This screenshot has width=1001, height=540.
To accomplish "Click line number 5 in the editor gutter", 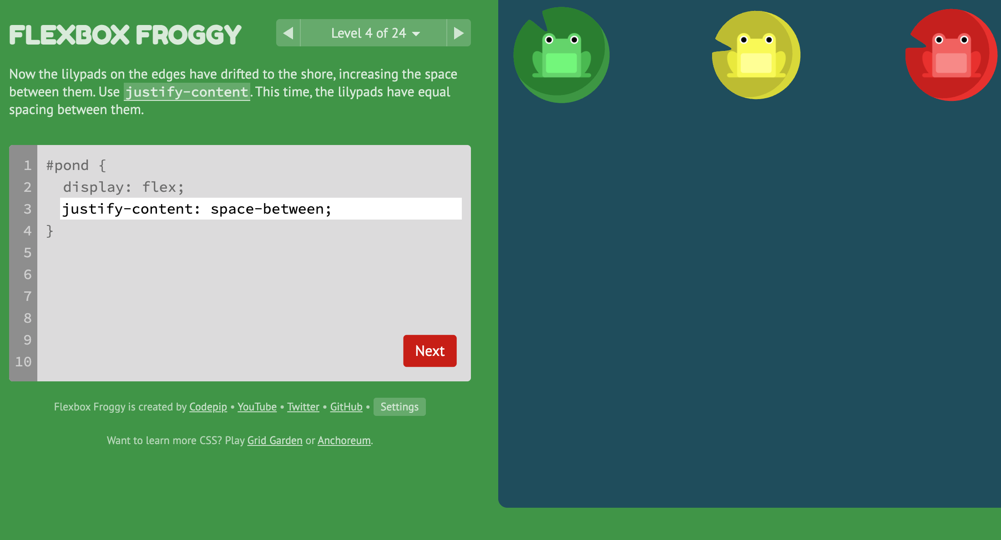I will pyautogui.click(x=27, y=253).
